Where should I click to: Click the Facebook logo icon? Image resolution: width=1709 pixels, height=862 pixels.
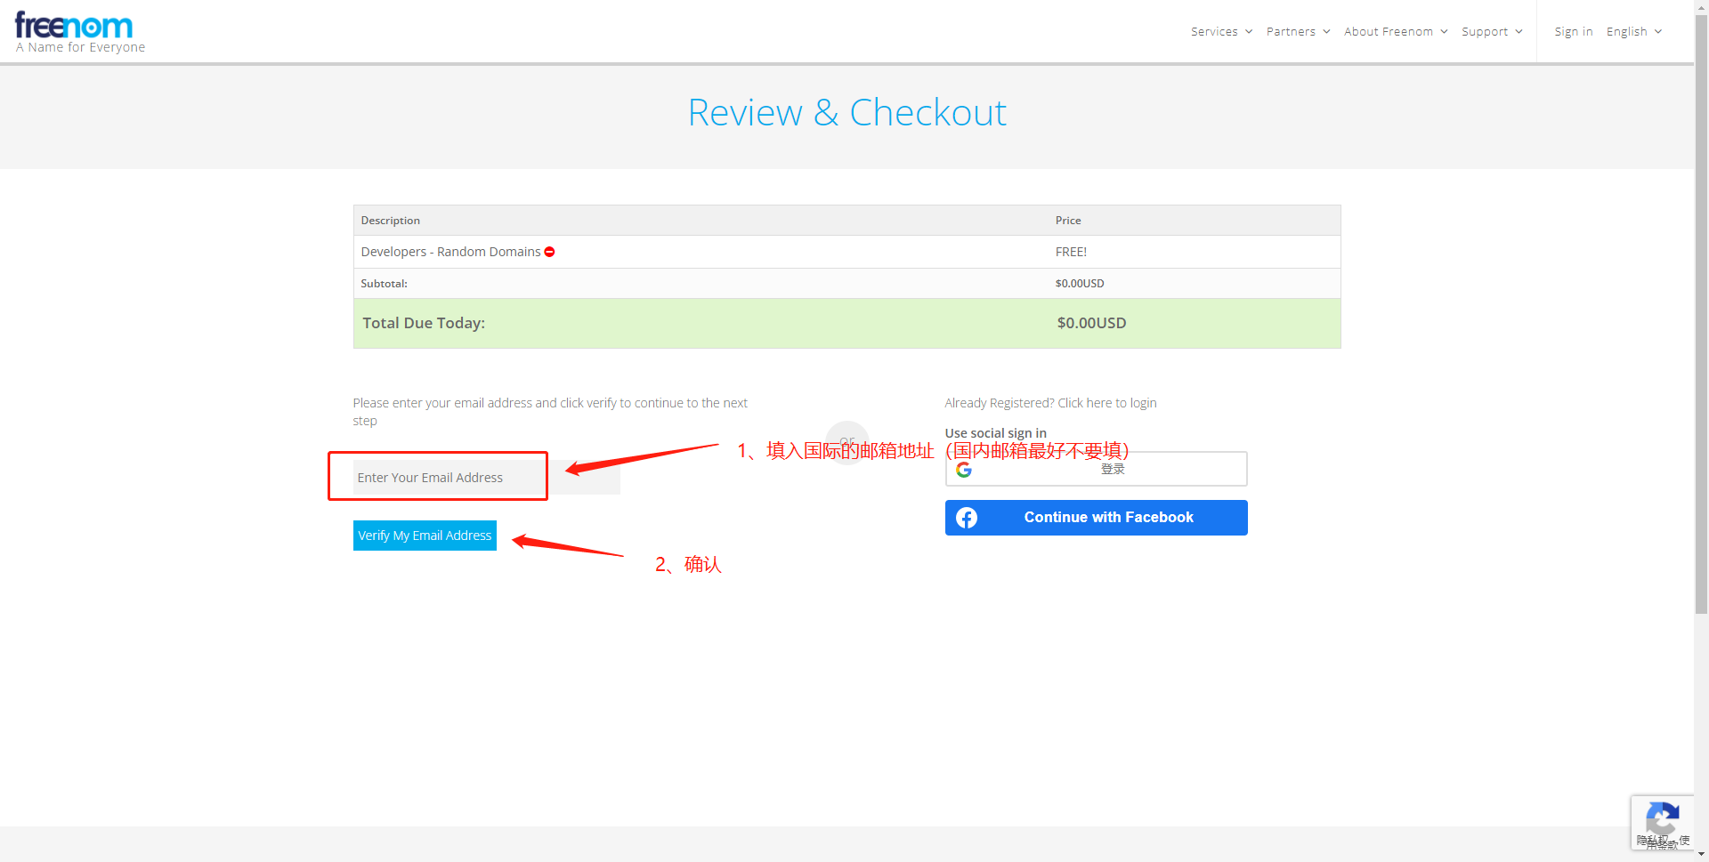(967, 518)
